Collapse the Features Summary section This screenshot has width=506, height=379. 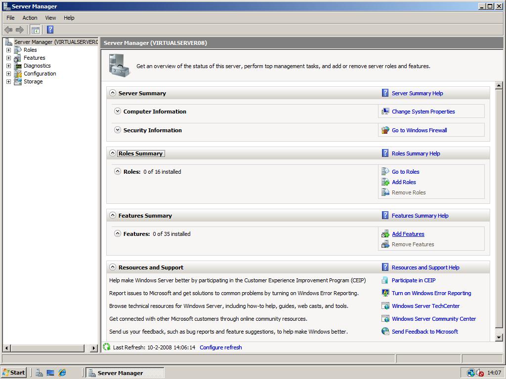[112, 215]
